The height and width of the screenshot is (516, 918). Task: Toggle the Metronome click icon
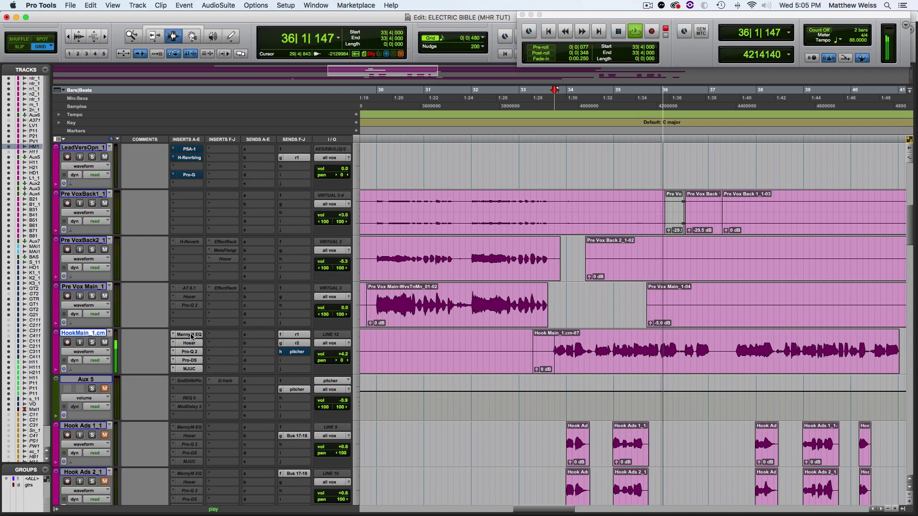pos(829,58)
